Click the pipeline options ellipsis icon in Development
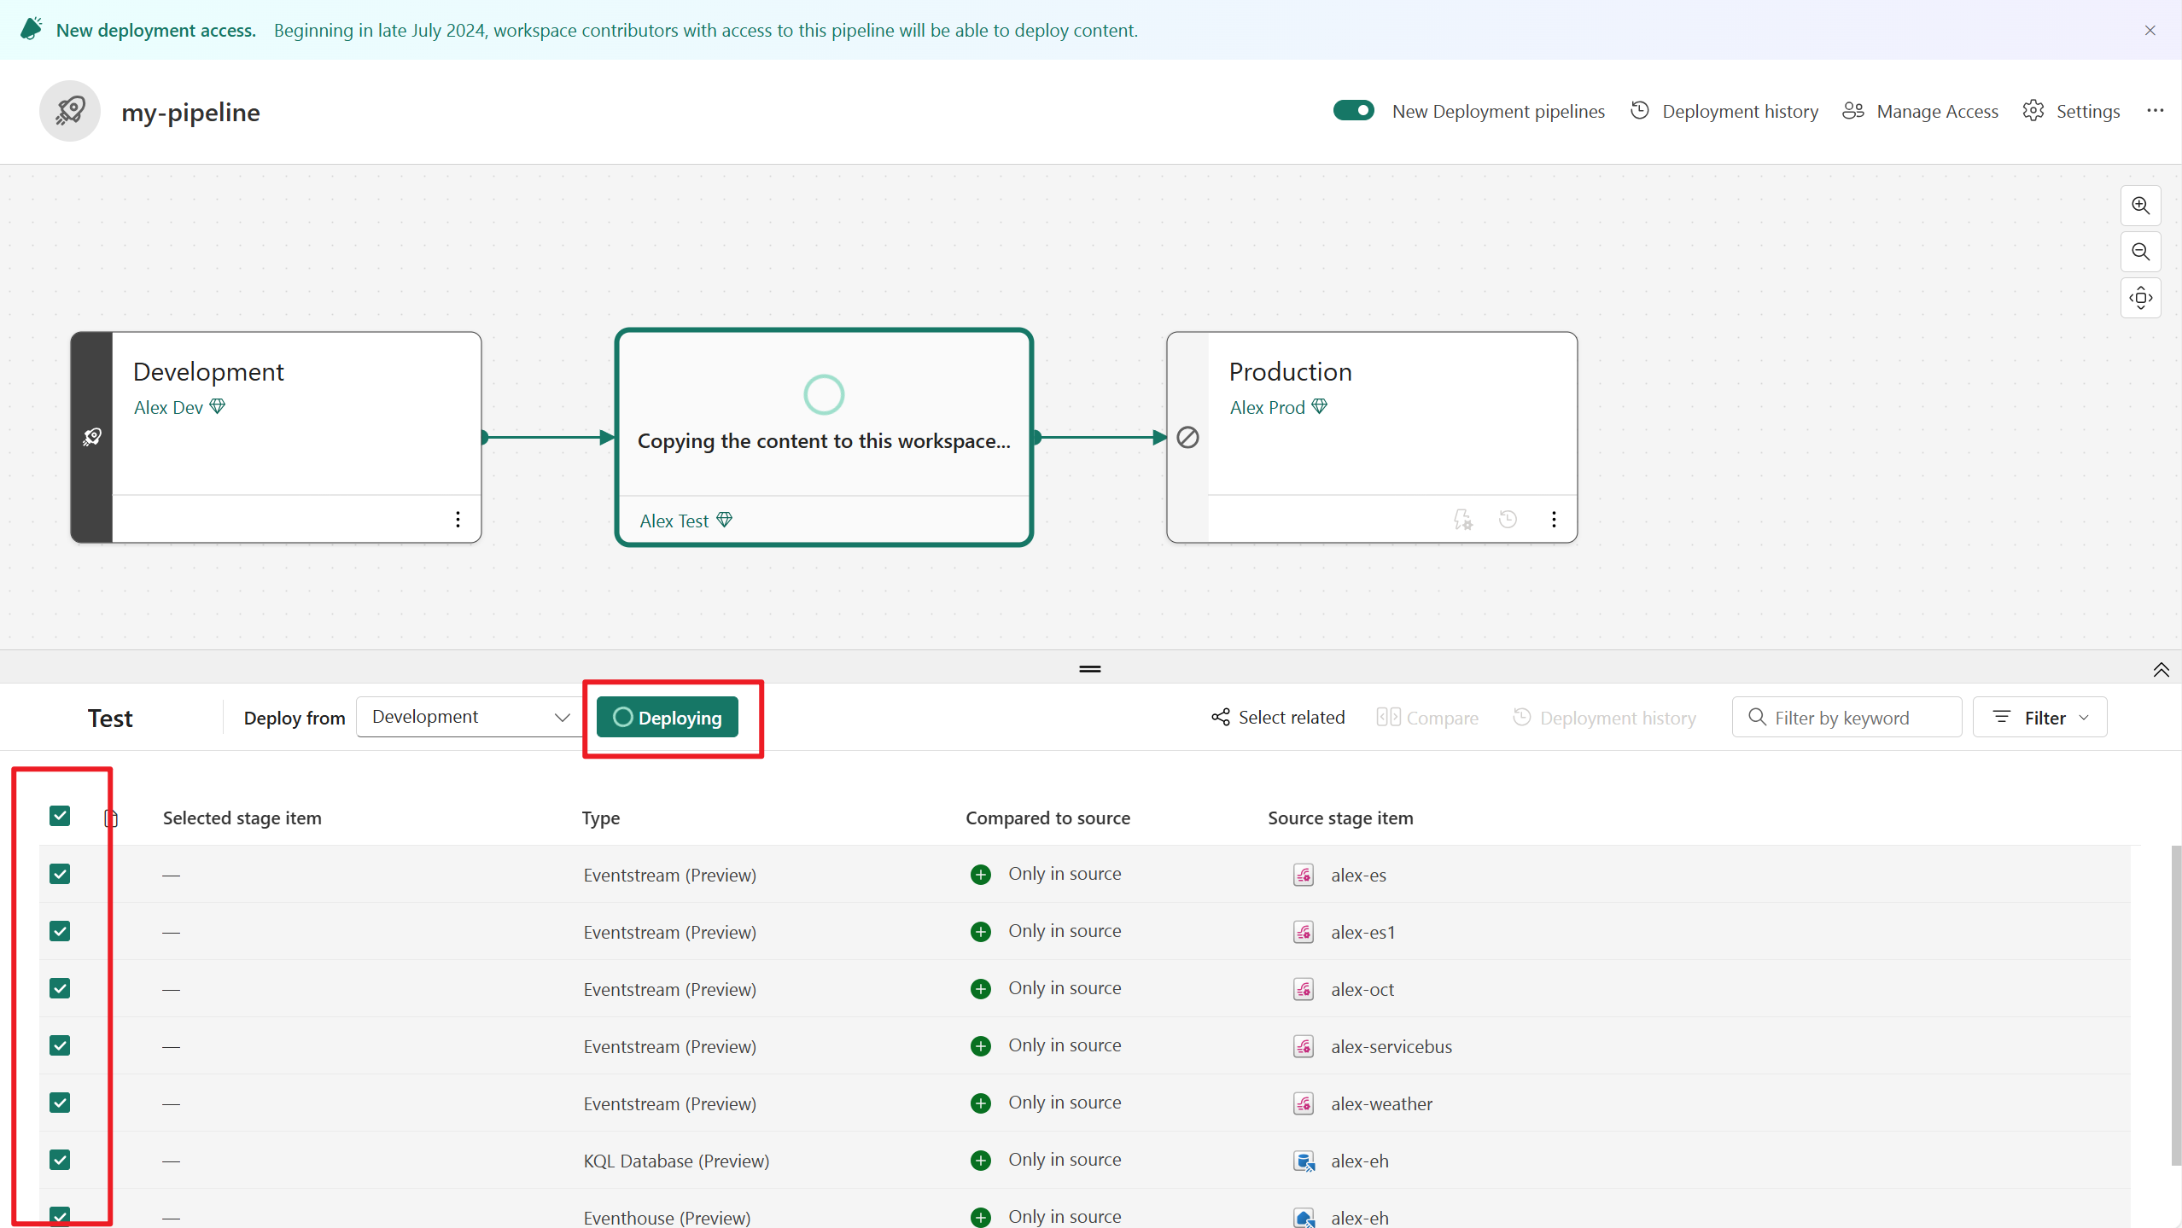The width and height of the screenshot is (2182, 1228). [x=457, y=520]
